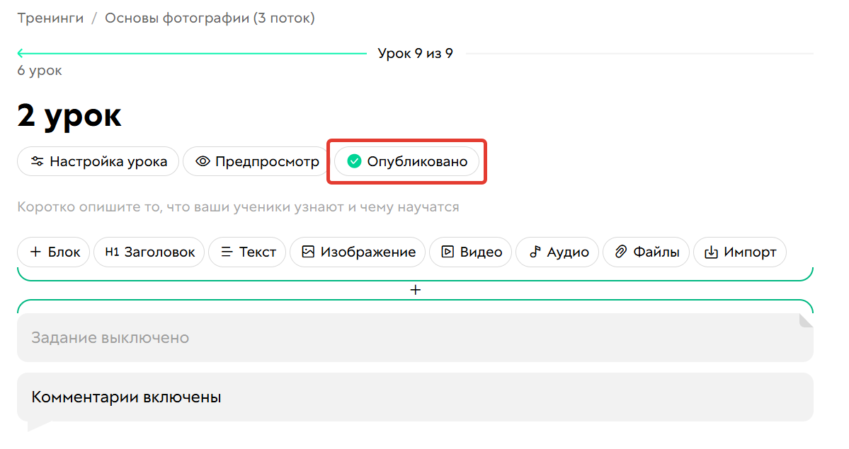Open the Тренинги breadcrumb section
Viewport: 849px width, 449px height.
(x=50, y=18)
